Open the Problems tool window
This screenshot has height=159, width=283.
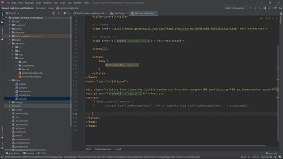tap(13, 153)
